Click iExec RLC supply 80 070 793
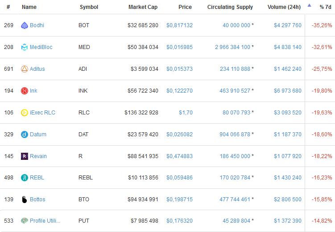This screenshot has width=335, height=232. [x=236, y=113]
